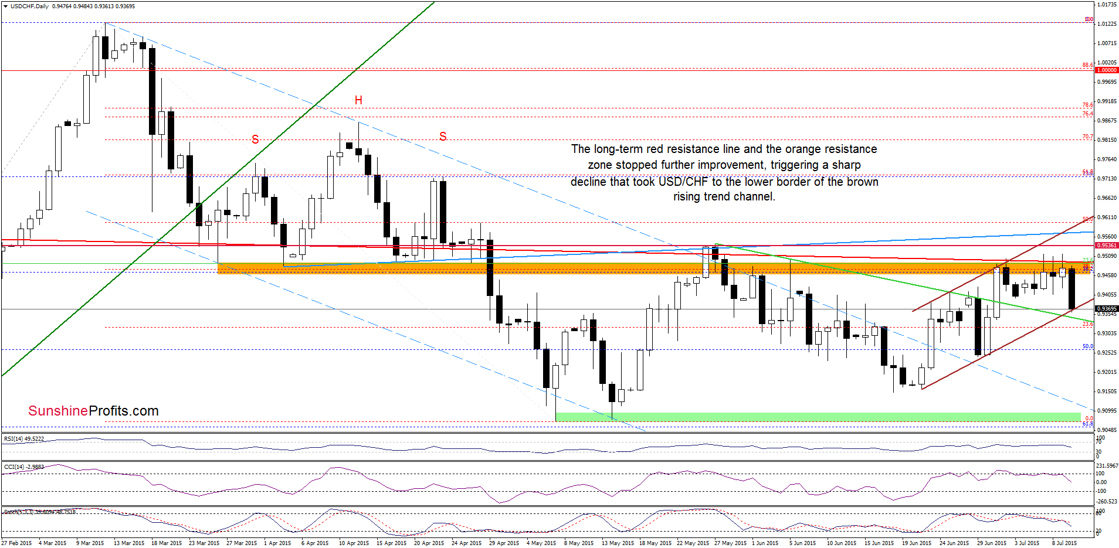Click the red 1.00000 price tag
The height and width of the screenshot is (548, 1119).
click(x=1107, y=70)
